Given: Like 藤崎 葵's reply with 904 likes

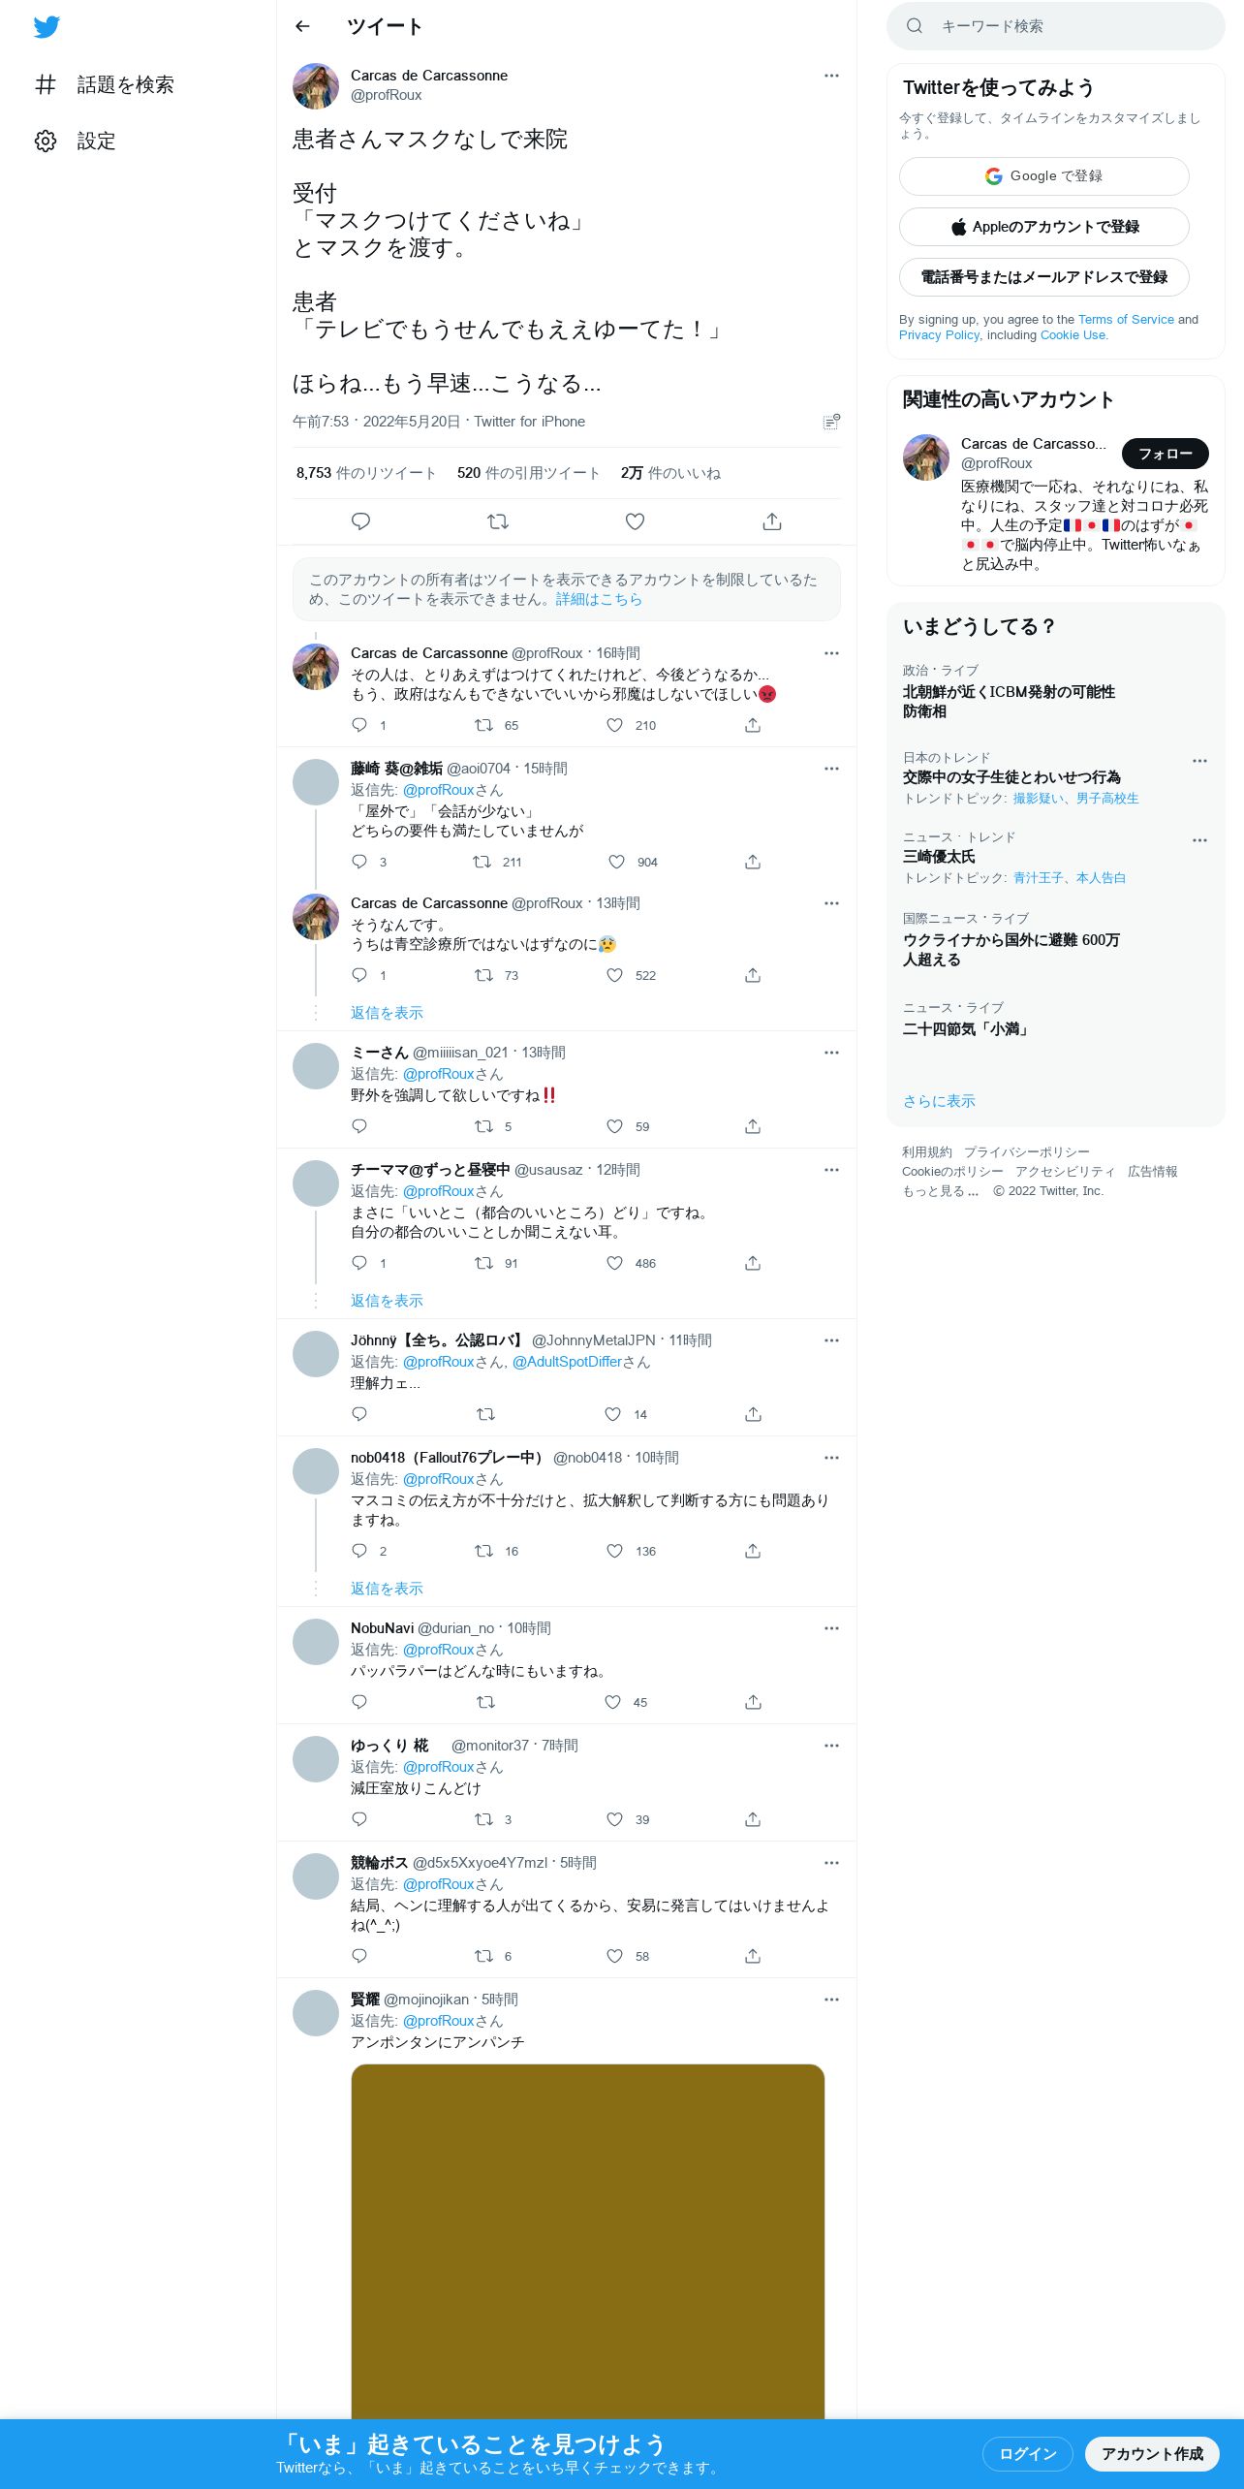Looking at the screenshot, I should click(616, 862).
